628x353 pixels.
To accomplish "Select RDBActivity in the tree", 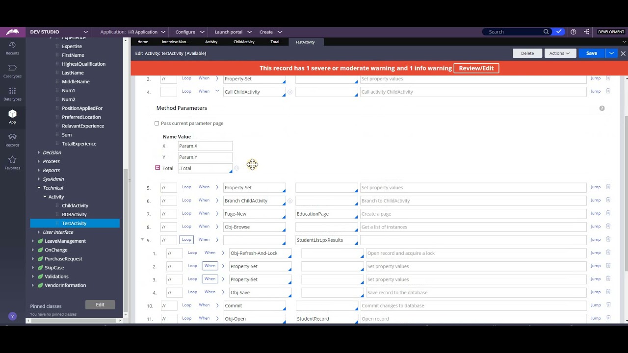I will click(x=74, y=214).
